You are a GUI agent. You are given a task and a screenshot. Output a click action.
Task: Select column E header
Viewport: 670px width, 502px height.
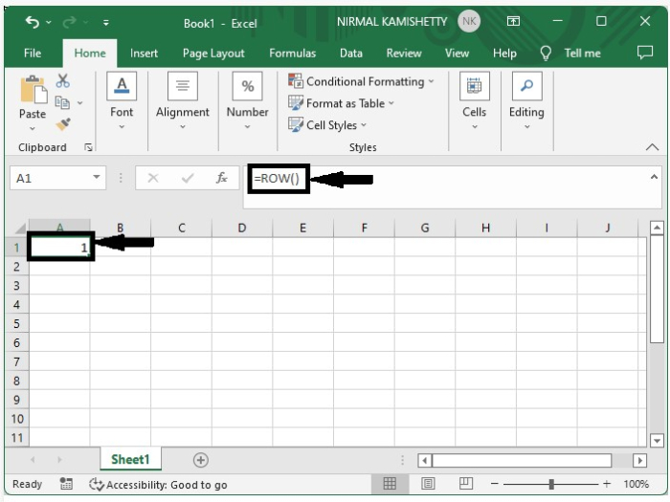[302, 228]
